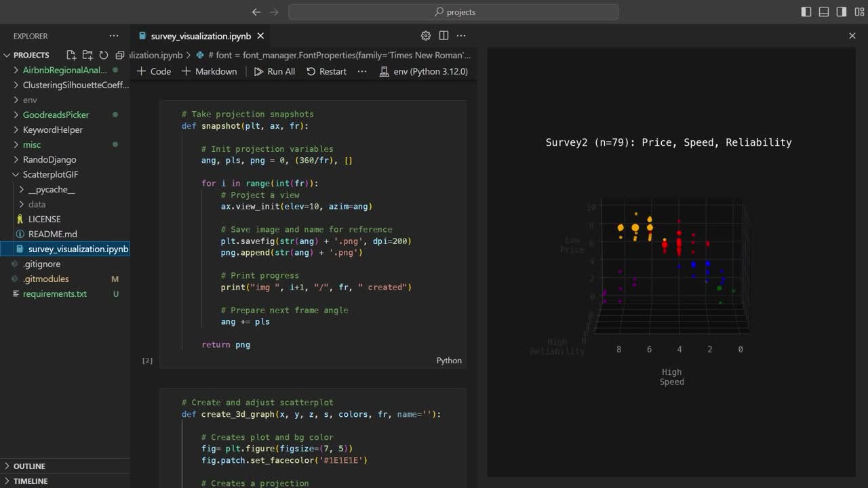This screenshot has height=488, width=868.
Task: Click the breadcrumb 'ilization.ipynb' segment
Action: coord(156,55)
